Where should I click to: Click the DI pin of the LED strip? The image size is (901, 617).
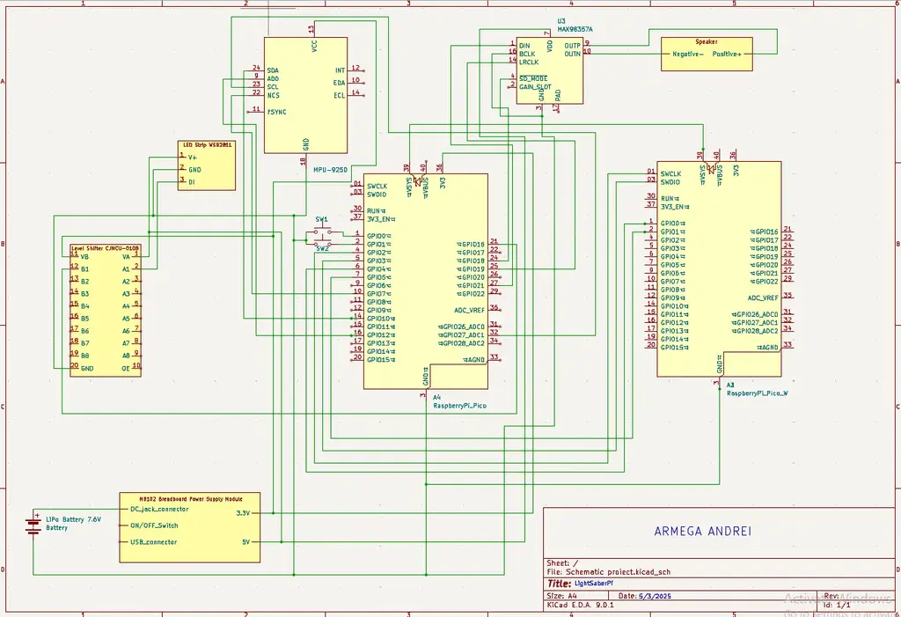[191, 181]
